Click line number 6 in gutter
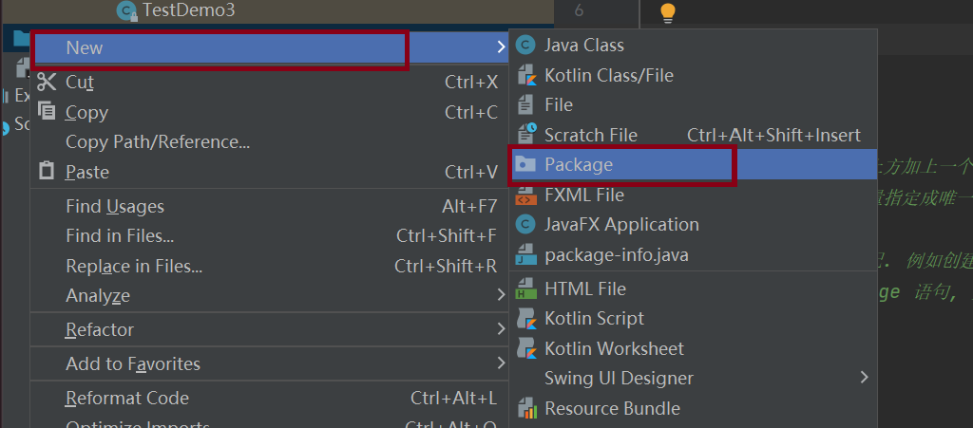 [579, 10]
